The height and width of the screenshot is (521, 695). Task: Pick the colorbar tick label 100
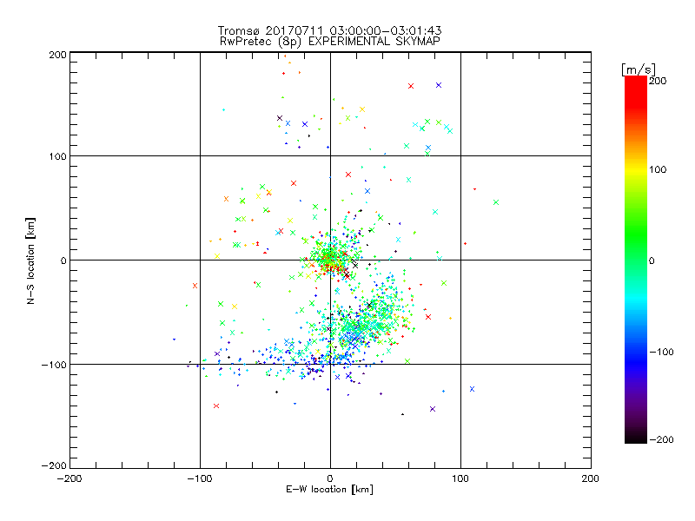(658, 169)
